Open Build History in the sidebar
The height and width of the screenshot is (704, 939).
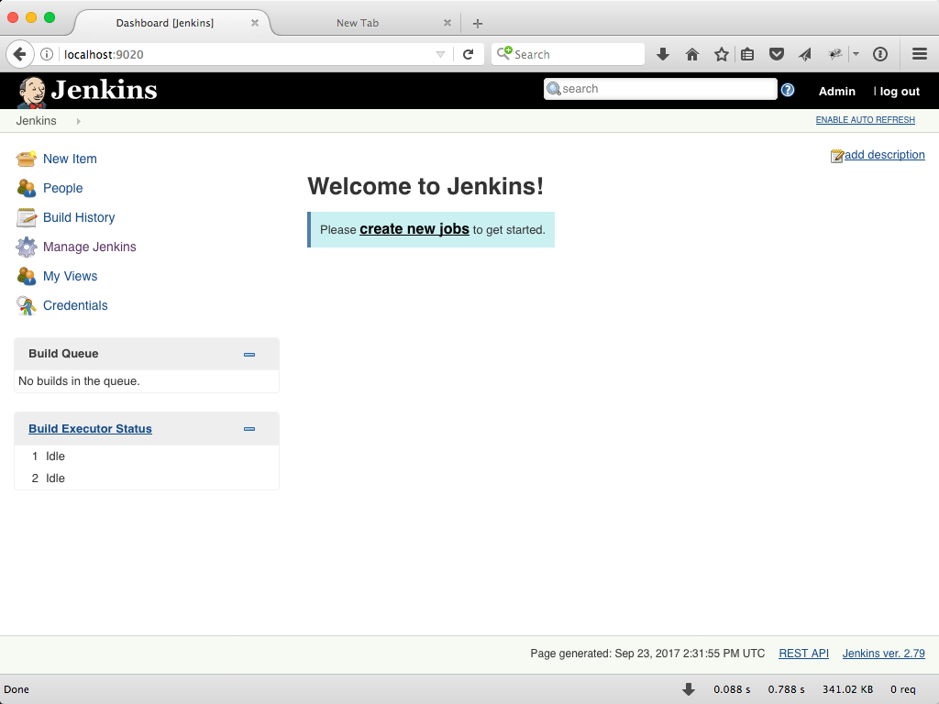(79, 217)
